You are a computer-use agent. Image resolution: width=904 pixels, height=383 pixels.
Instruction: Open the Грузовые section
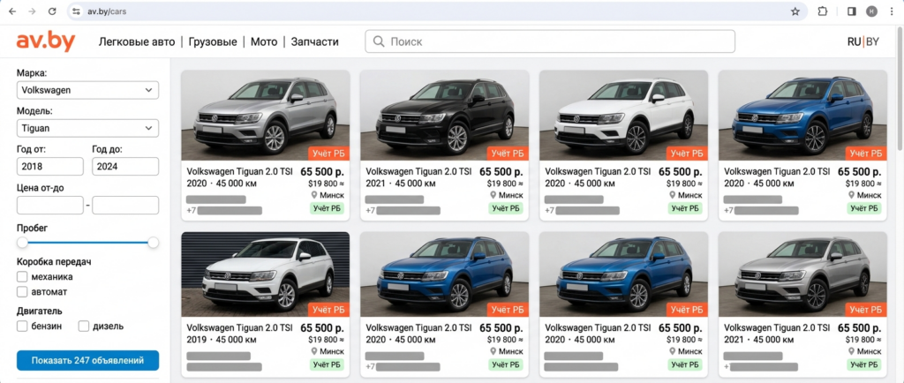[212, 41]
